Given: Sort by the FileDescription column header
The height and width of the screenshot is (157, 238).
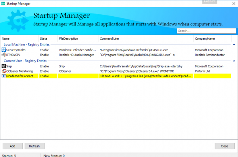Looking at the screenshot, I should [x=78, y=38].
